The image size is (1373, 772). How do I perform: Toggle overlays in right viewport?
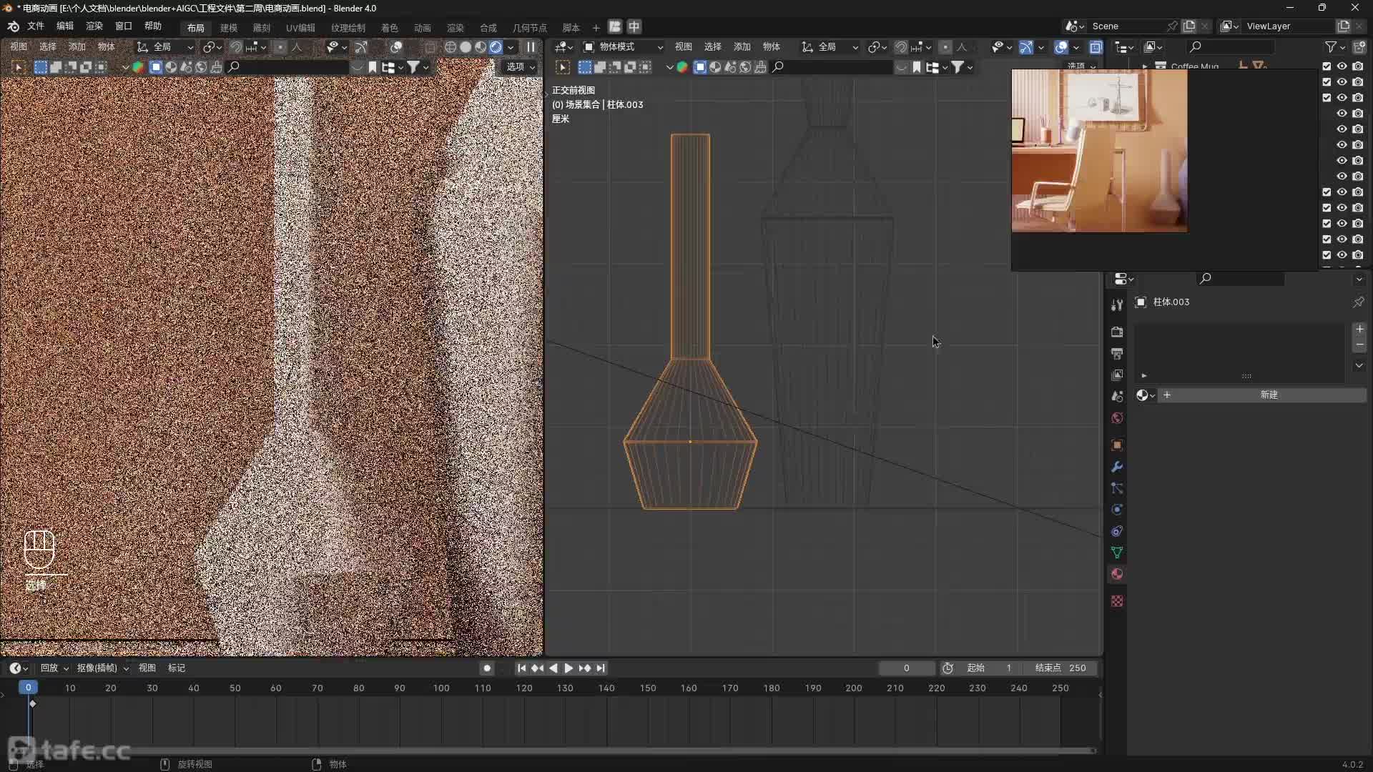point(1061,47)
